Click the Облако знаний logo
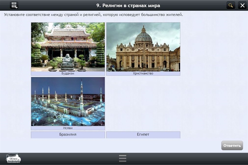This screenshot has width=248, height=165. (14, 158)
